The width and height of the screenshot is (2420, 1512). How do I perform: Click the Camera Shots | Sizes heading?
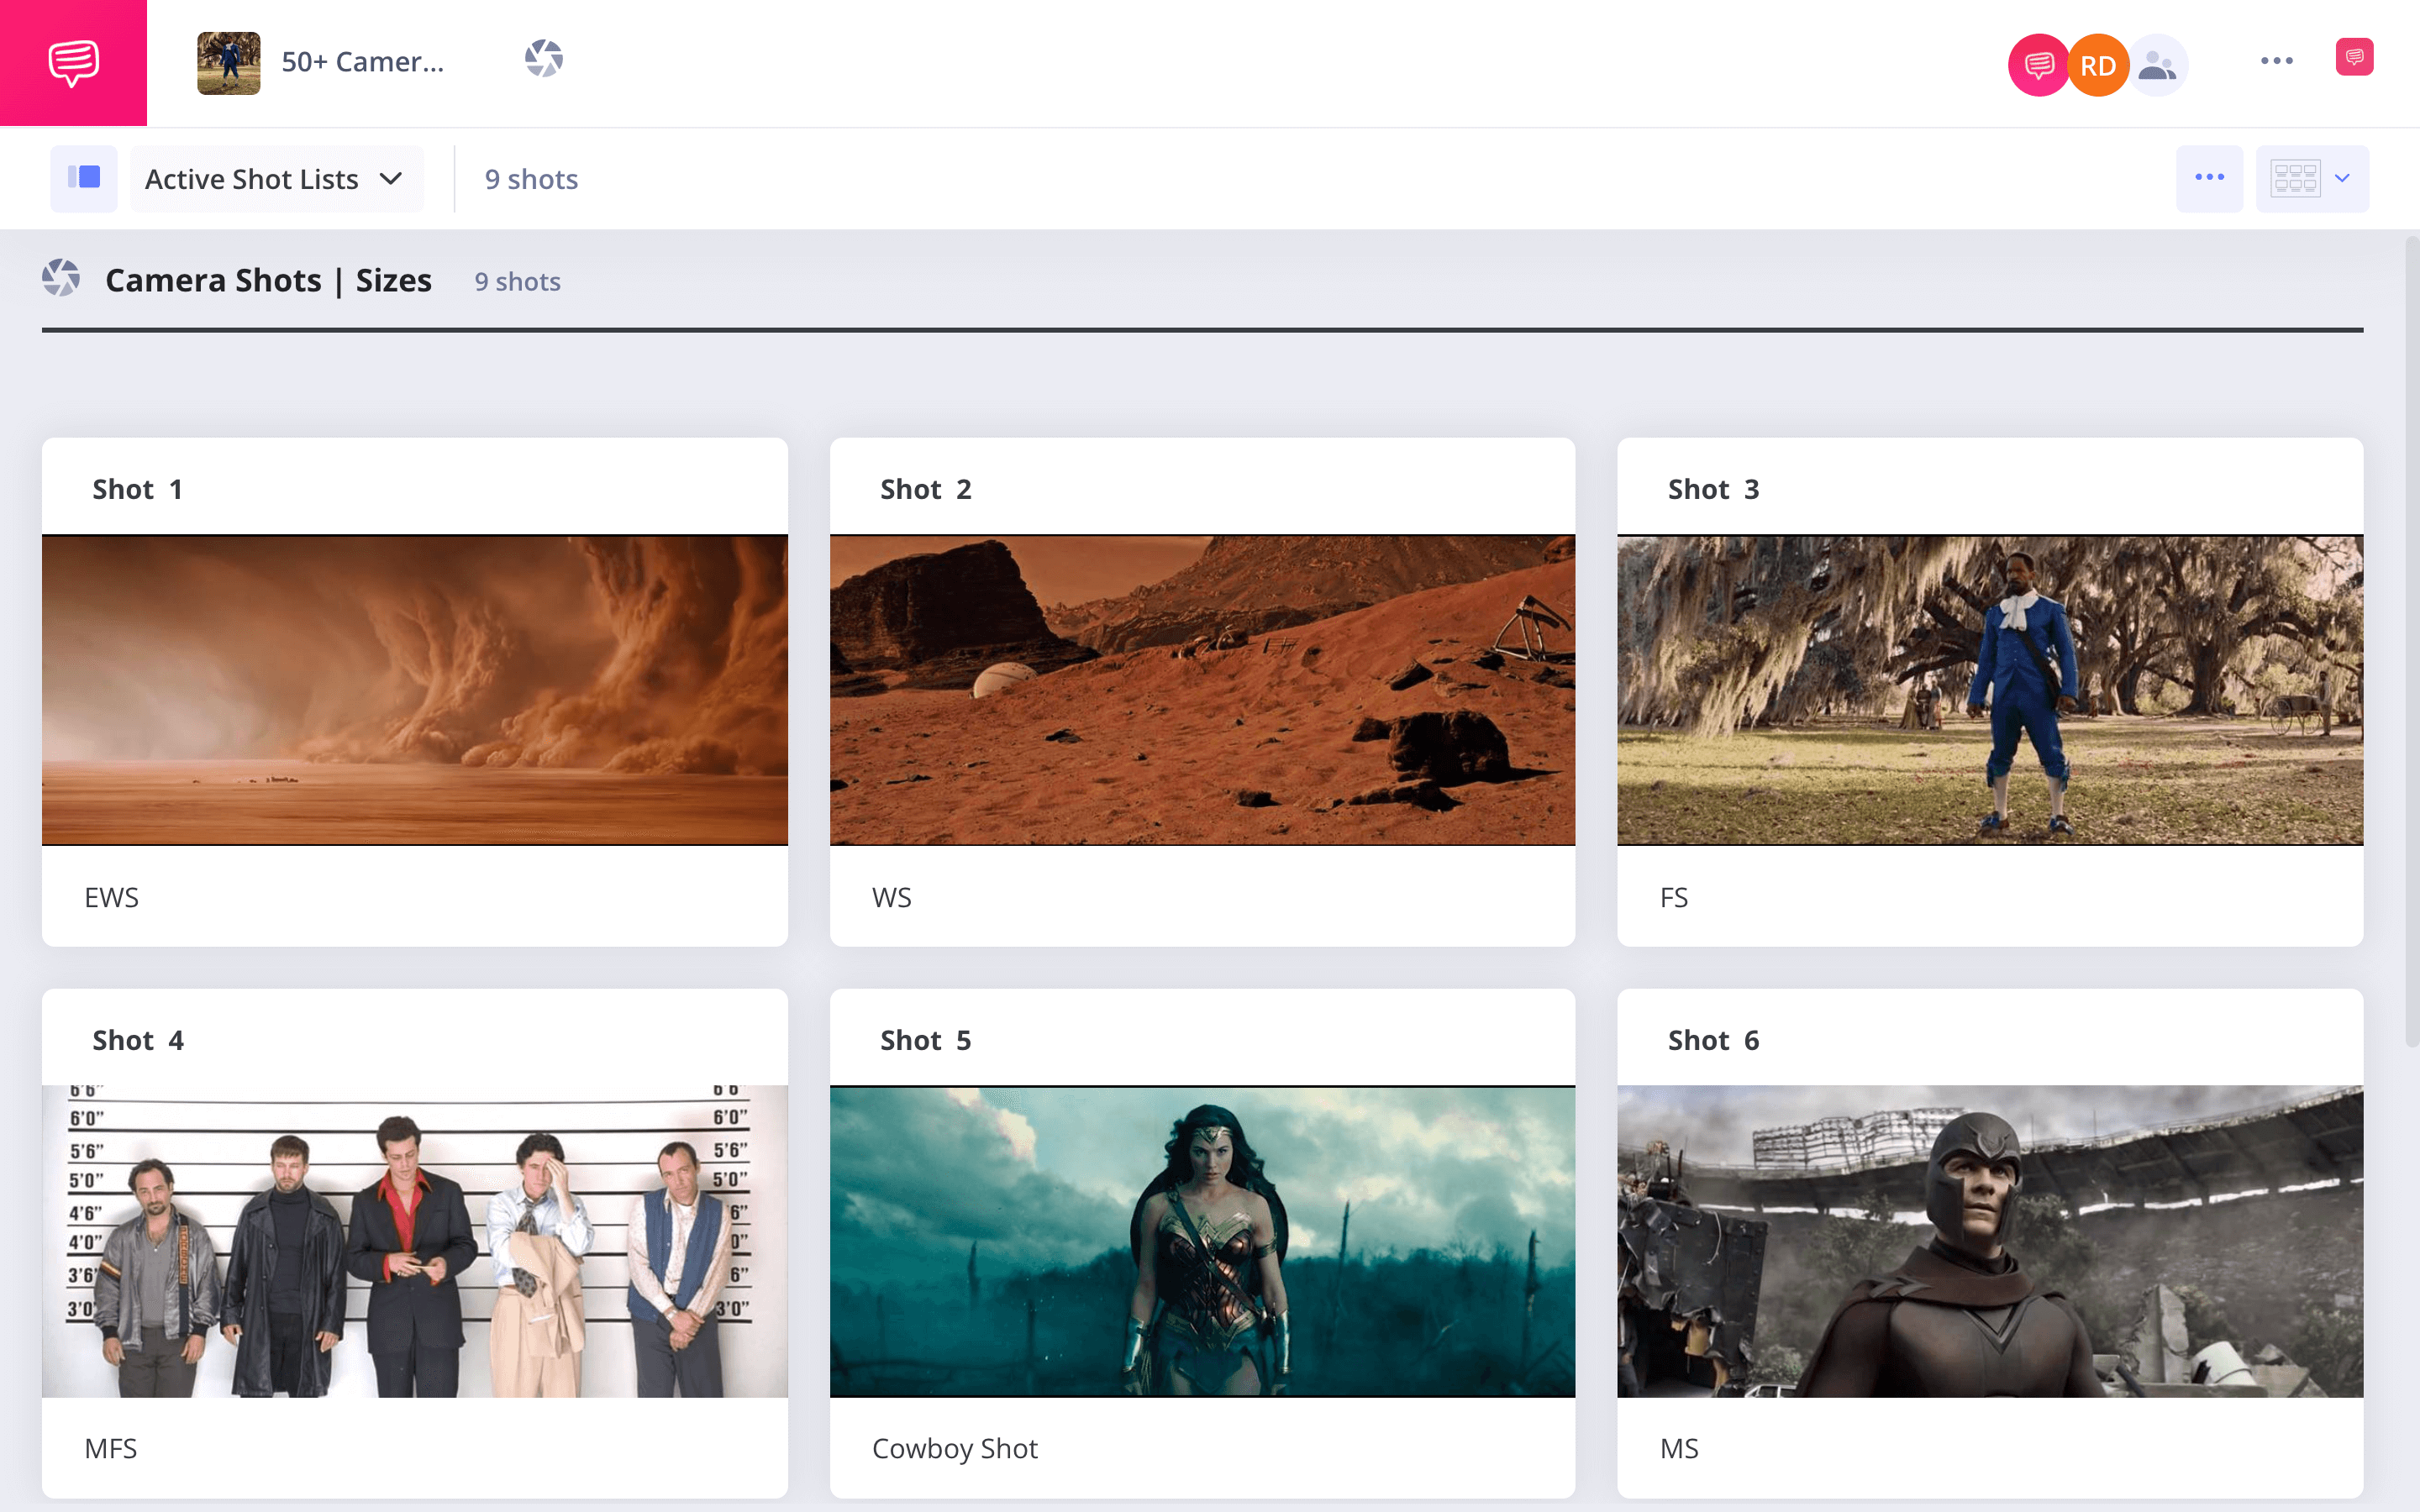268,280
